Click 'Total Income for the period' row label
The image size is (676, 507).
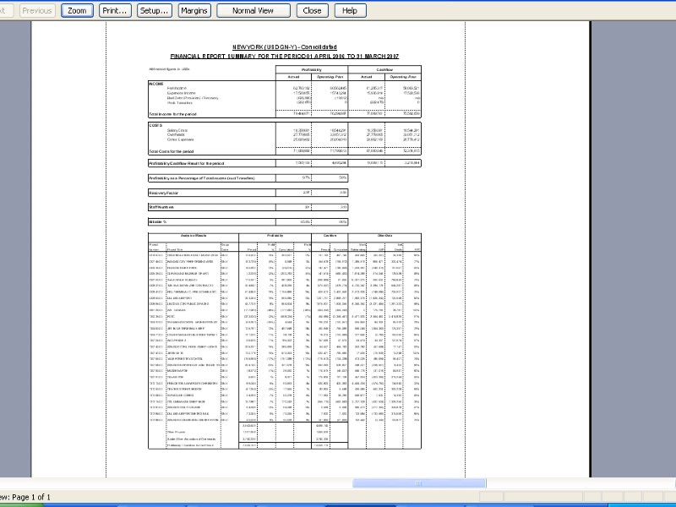[x=172, y=114]
